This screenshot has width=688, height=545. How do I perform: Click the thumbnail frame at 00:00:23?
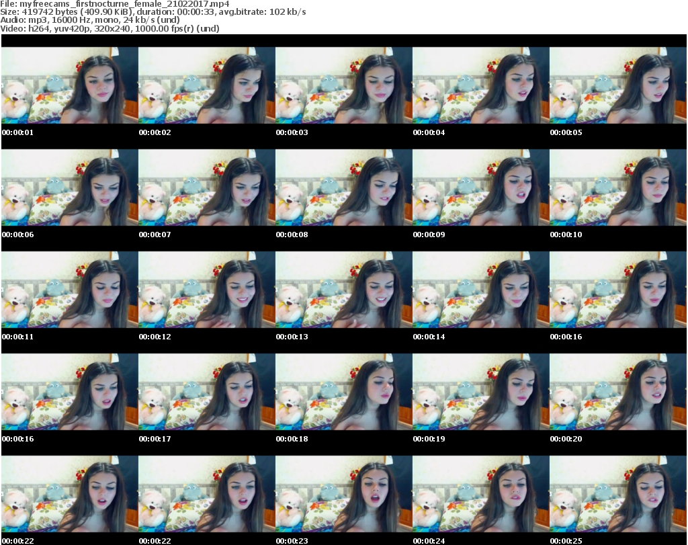click(x=343, y=494)
